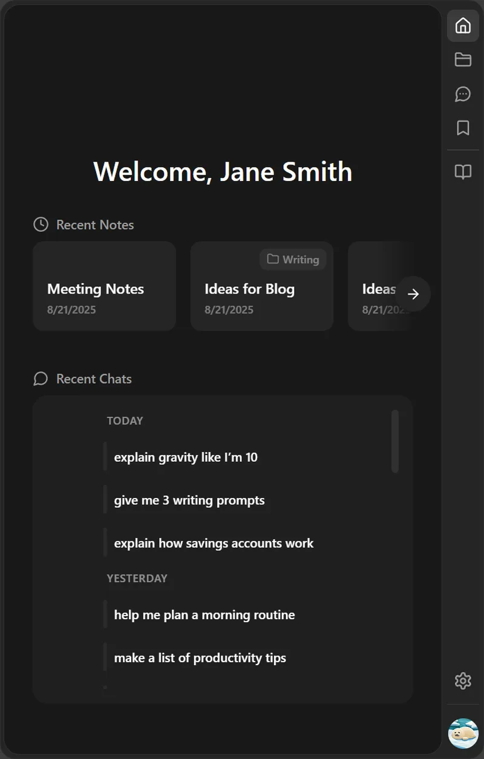Click the 8/21/2025 date under Meeting Notes
This screenshot has width=484, height=759.
pyautogui.click(x=71, y=310)
